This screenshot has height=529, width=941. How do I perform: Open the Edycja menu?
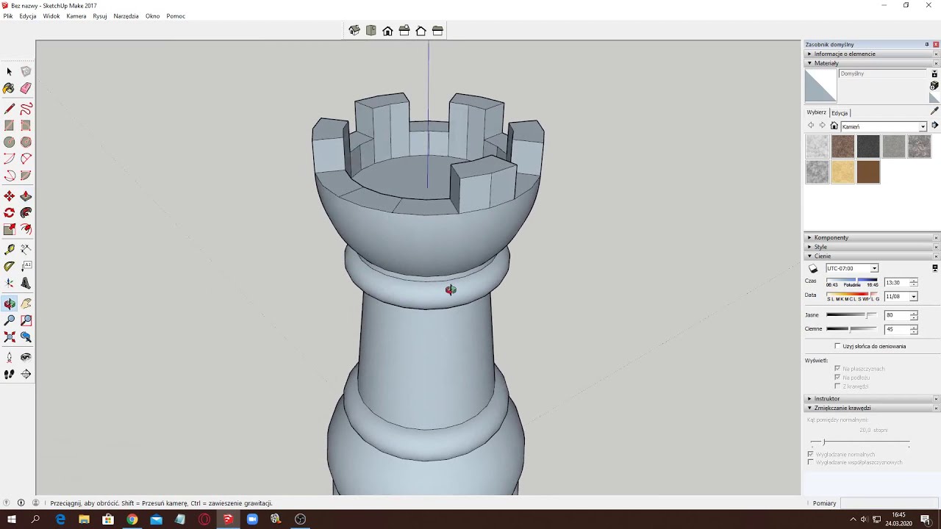[28, 16]
